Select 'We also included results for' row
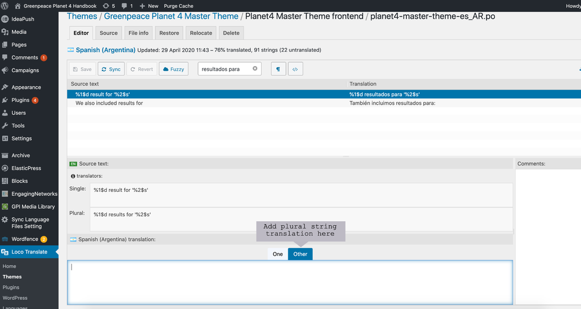581x309 pixels. pos(324,103)
